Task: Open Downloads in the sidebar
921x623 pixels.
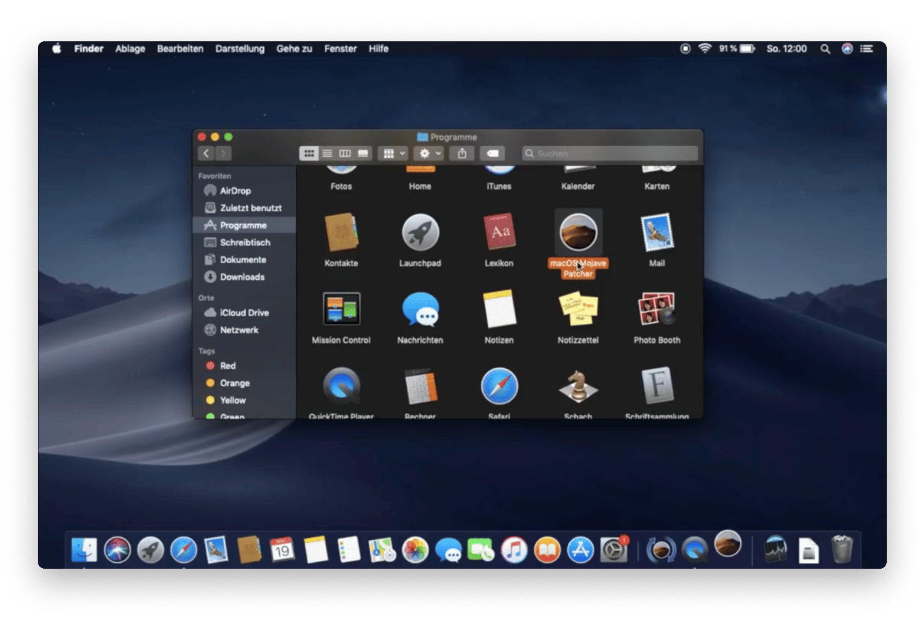Action: 244,277
